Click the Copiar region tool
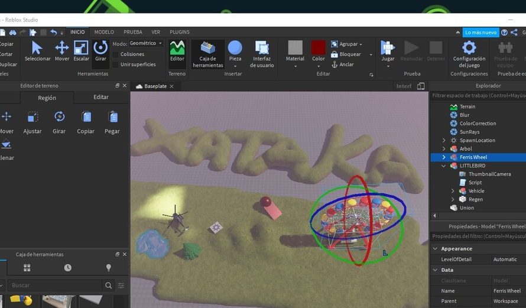 (86, 122)
